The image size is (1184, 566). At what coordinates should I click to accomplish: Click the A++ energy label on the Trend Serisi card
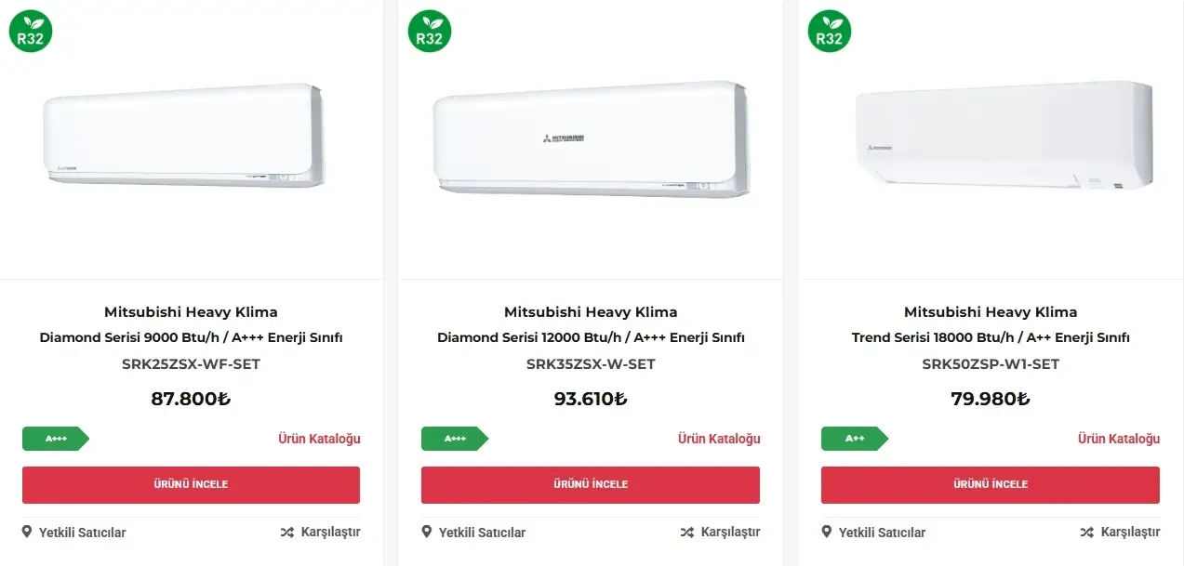(x=855, y=439)
